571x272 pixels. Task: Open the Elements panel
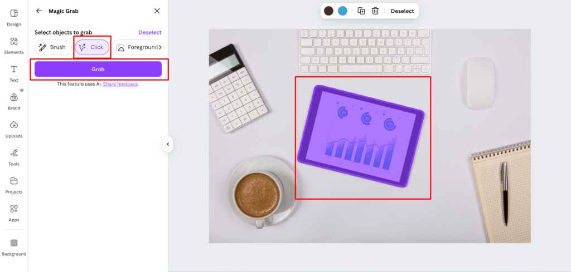click(x=14, y=45)
